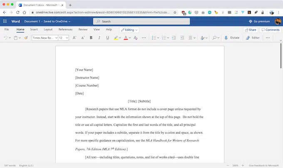Click the [Your Name] placeholder text
Screen dimensions: 283x168
pos(84,70)
